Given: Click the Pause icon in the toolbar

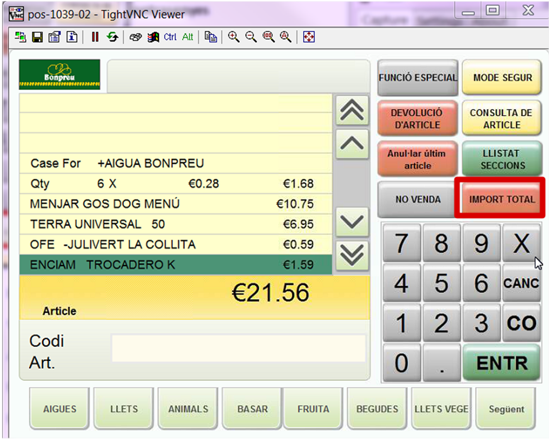Looking at the screenshot, I should 95,38.
